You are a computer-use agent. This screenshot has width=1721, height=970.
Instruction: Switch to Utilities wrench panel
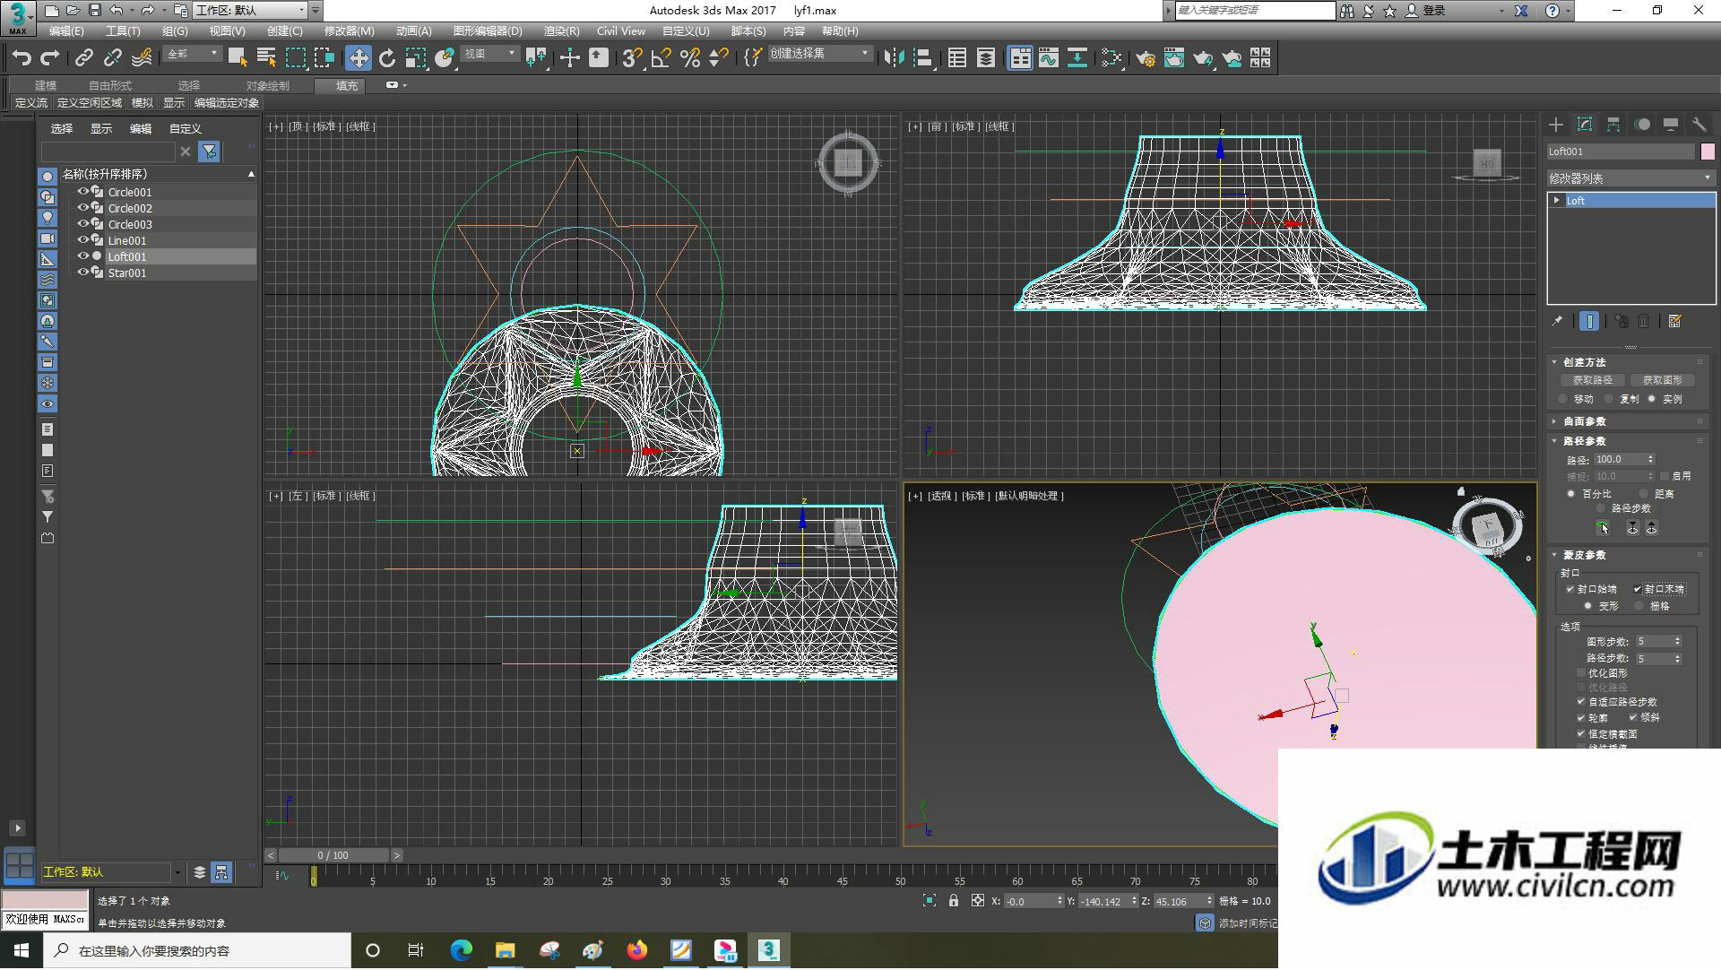1699,125
